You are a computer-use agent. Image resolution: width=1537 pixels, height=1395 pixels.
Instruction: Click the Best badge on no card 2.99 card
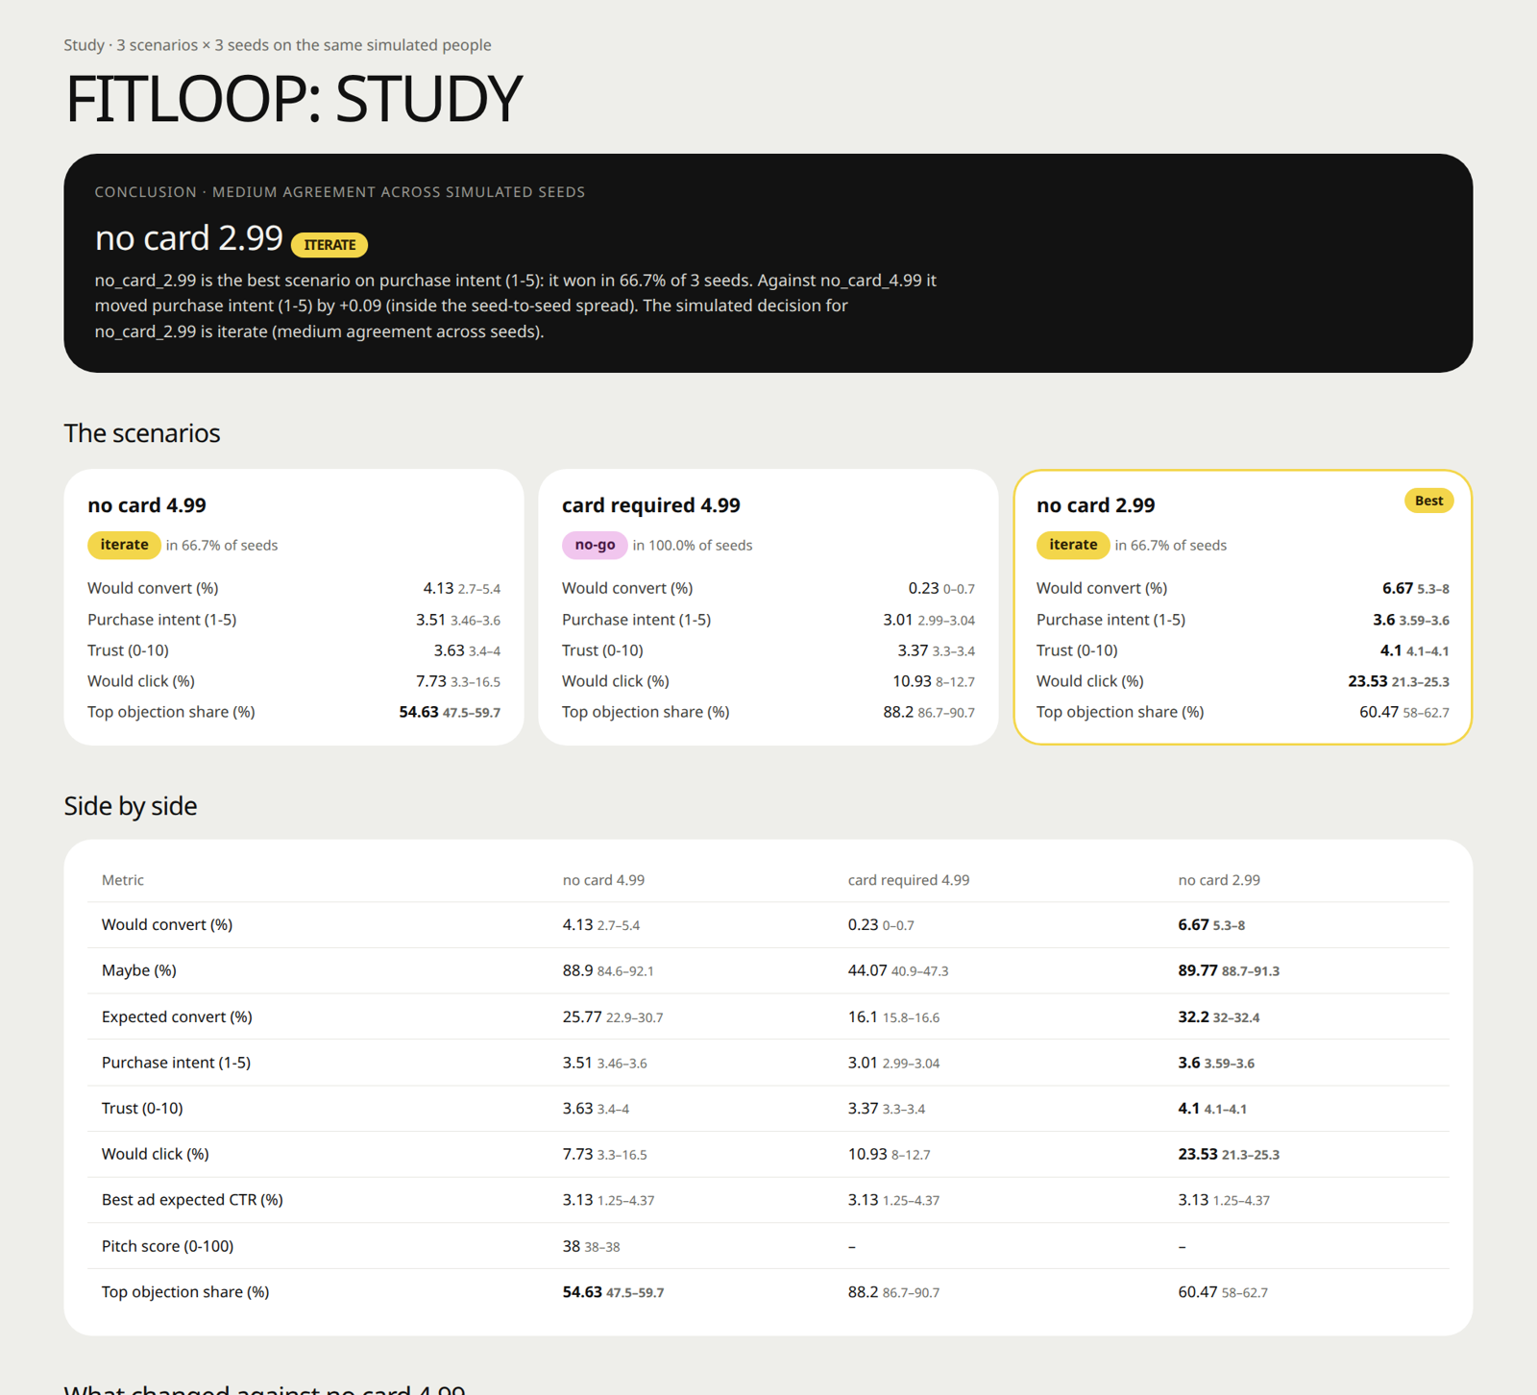pyautogui.click(x=1428, y=501)
